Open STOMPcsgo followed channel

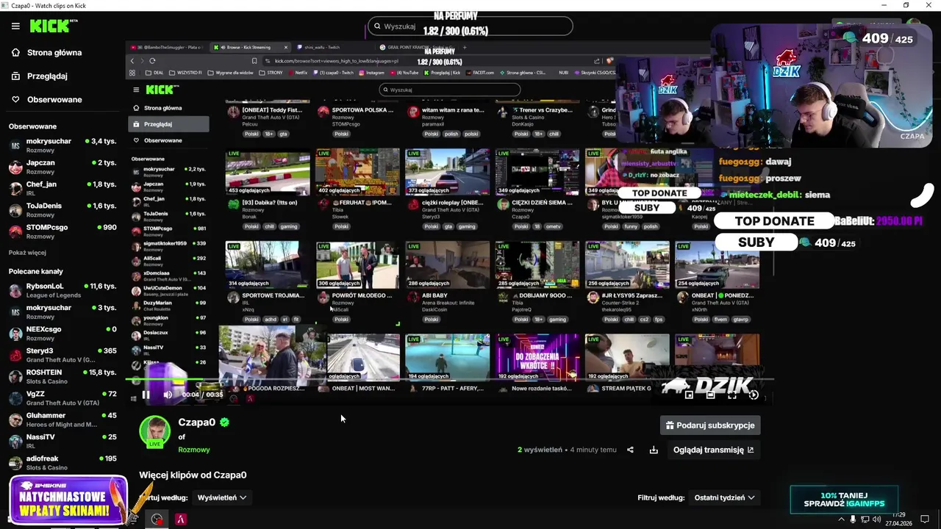pyautogui.click(x=62, y=231)
